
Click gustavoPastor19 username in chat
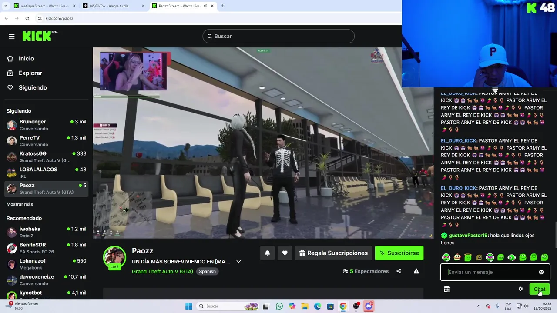pos(469,236)
